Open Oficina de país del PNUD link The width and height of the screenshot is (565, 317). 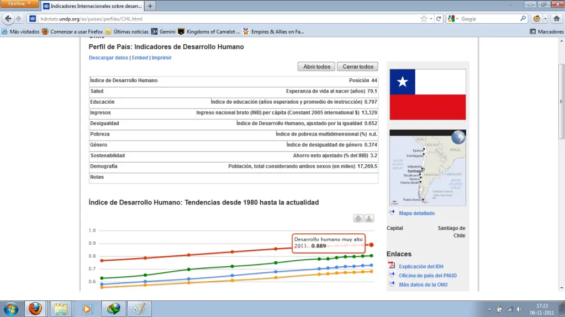(427, 276)
